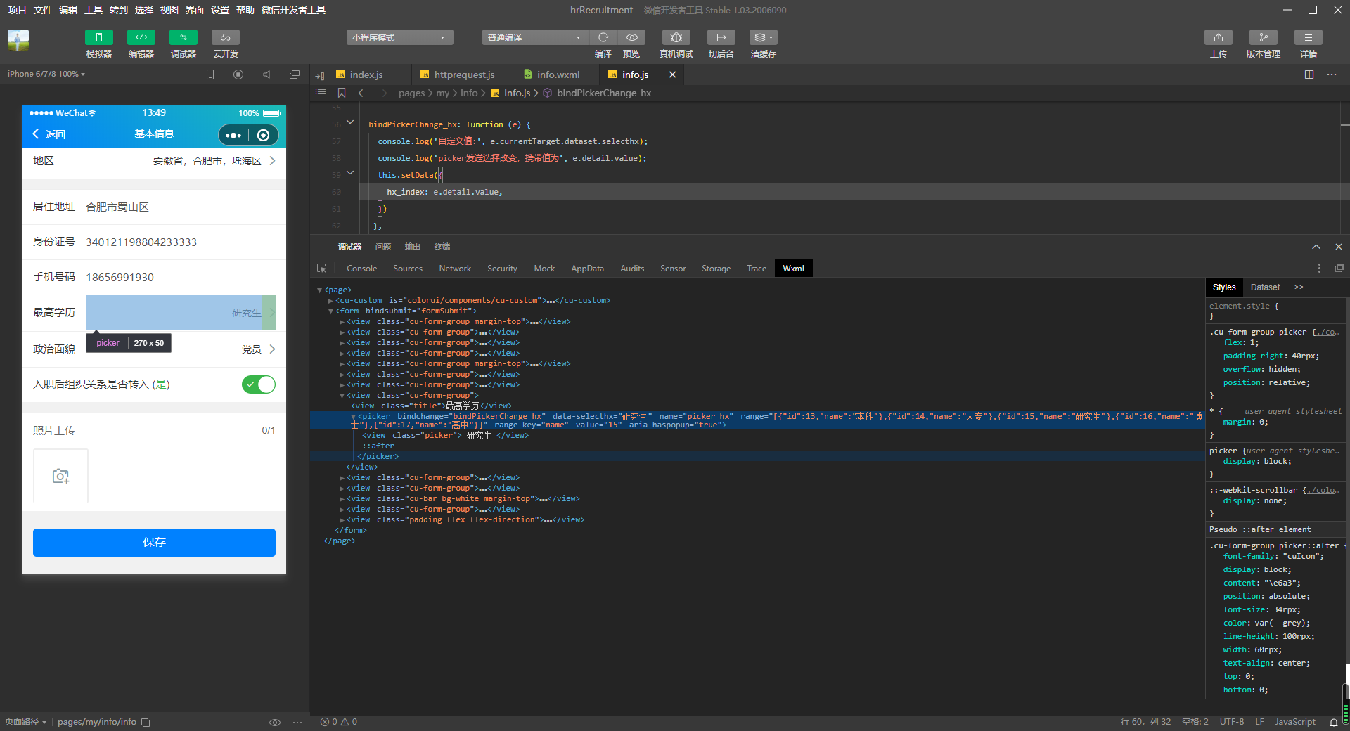Click the element inspector arrow icon

click(322, 269)
